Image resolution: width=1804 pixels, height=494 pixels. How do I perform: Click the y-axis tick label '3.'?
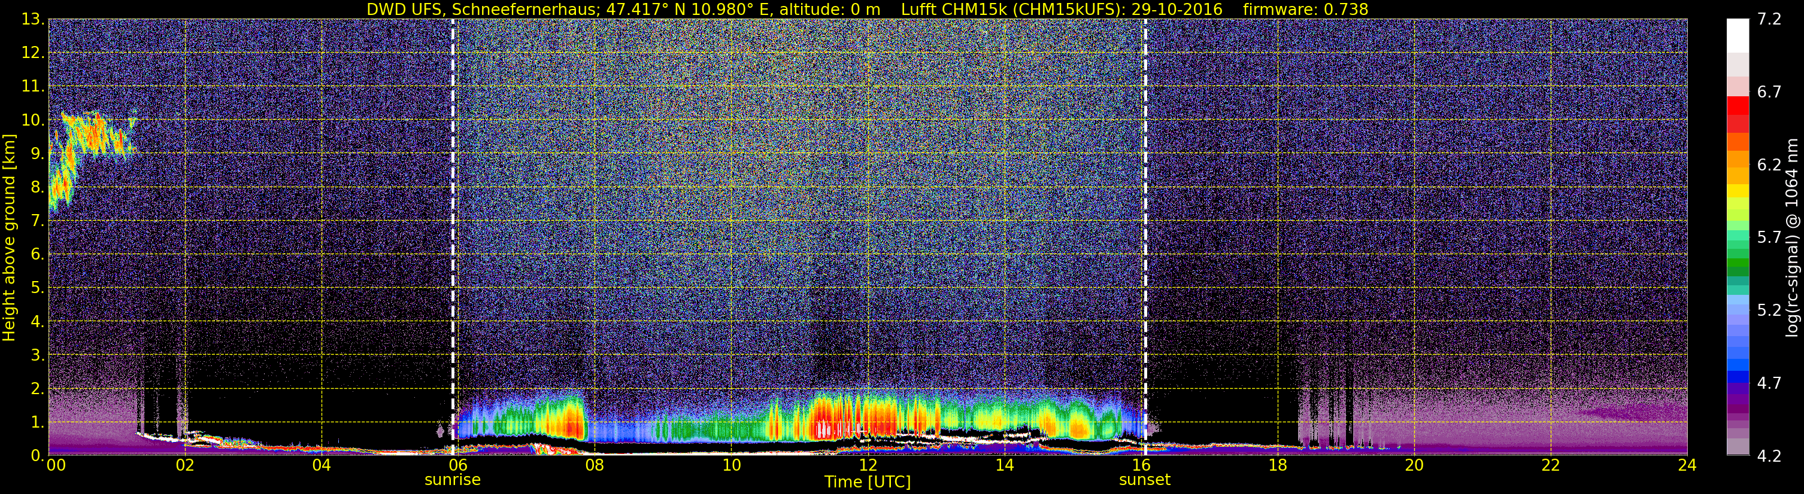point(37,355)
